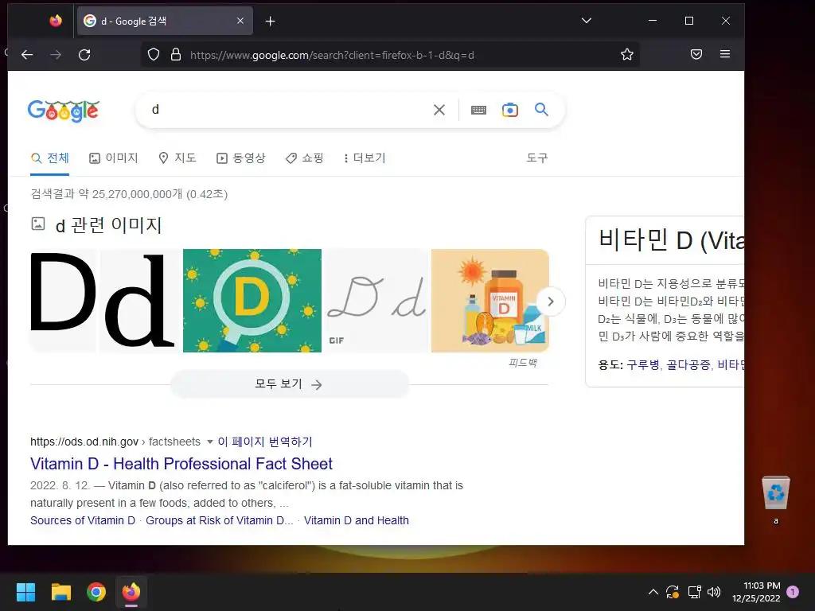Open the Windows Start menu

coord(25,592)
